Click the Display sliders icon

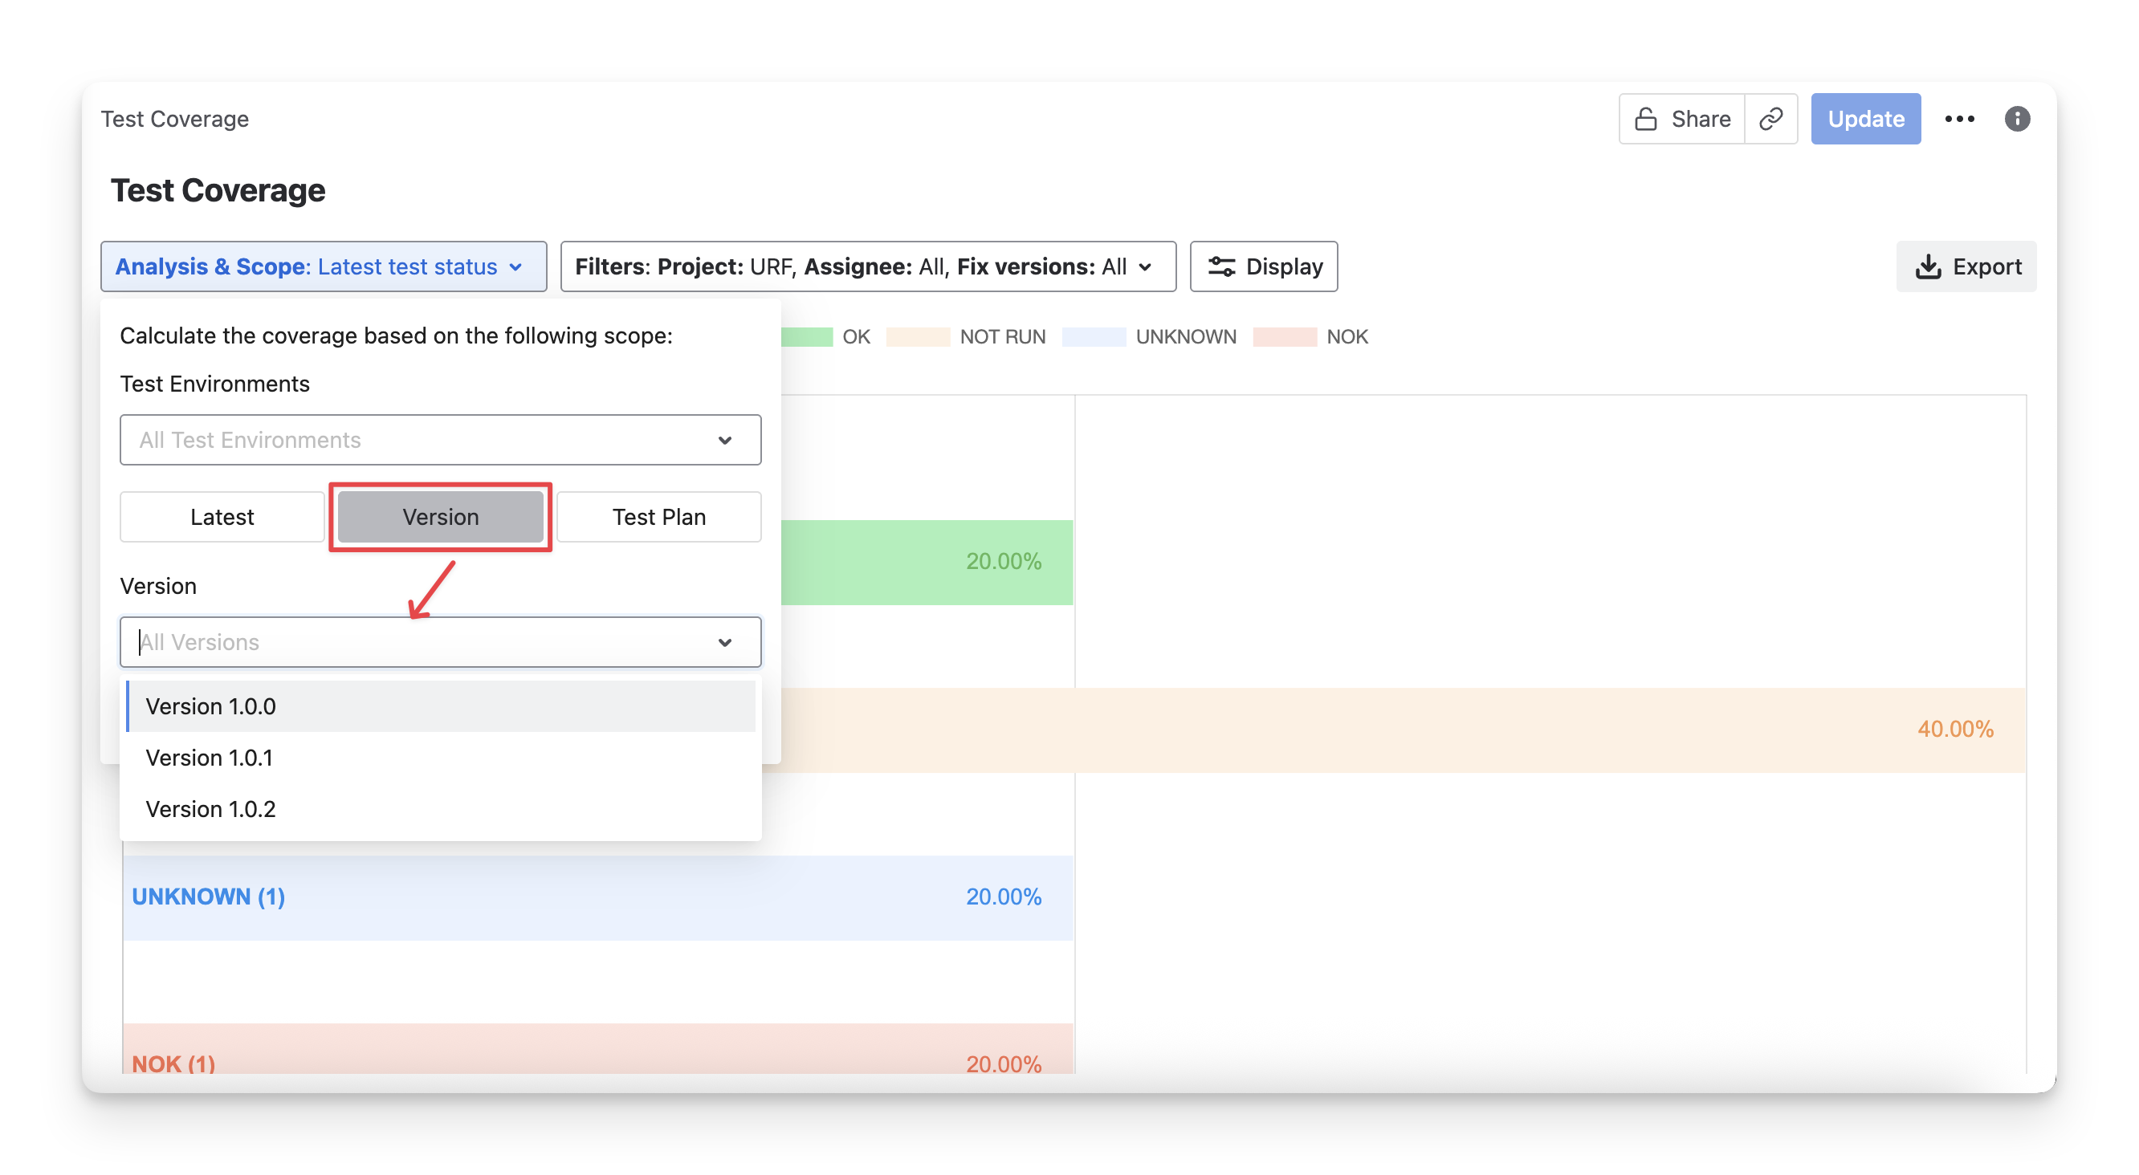[1220, 266]
